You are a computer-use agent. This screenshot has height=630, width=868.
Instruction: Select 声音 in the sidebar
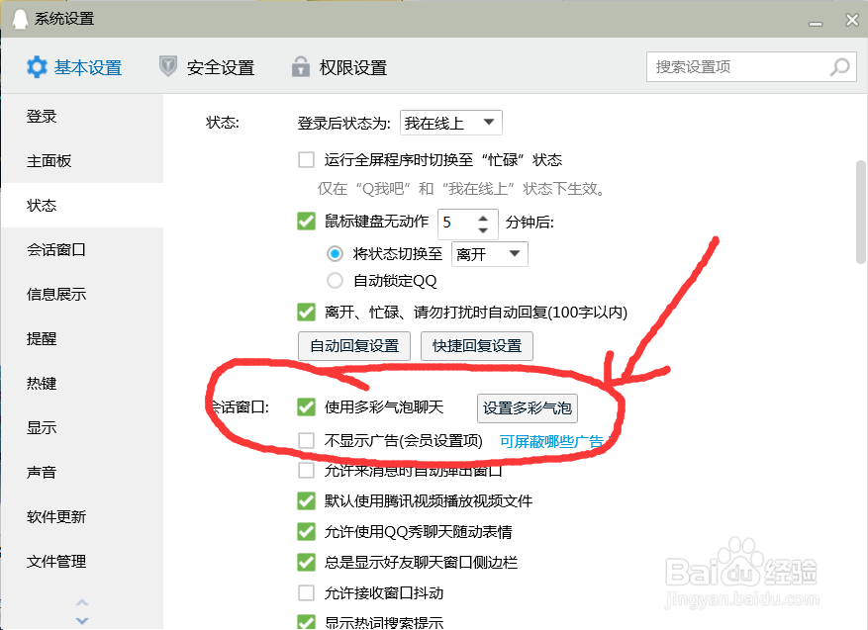pyautogui.click(x=82, y=473)
